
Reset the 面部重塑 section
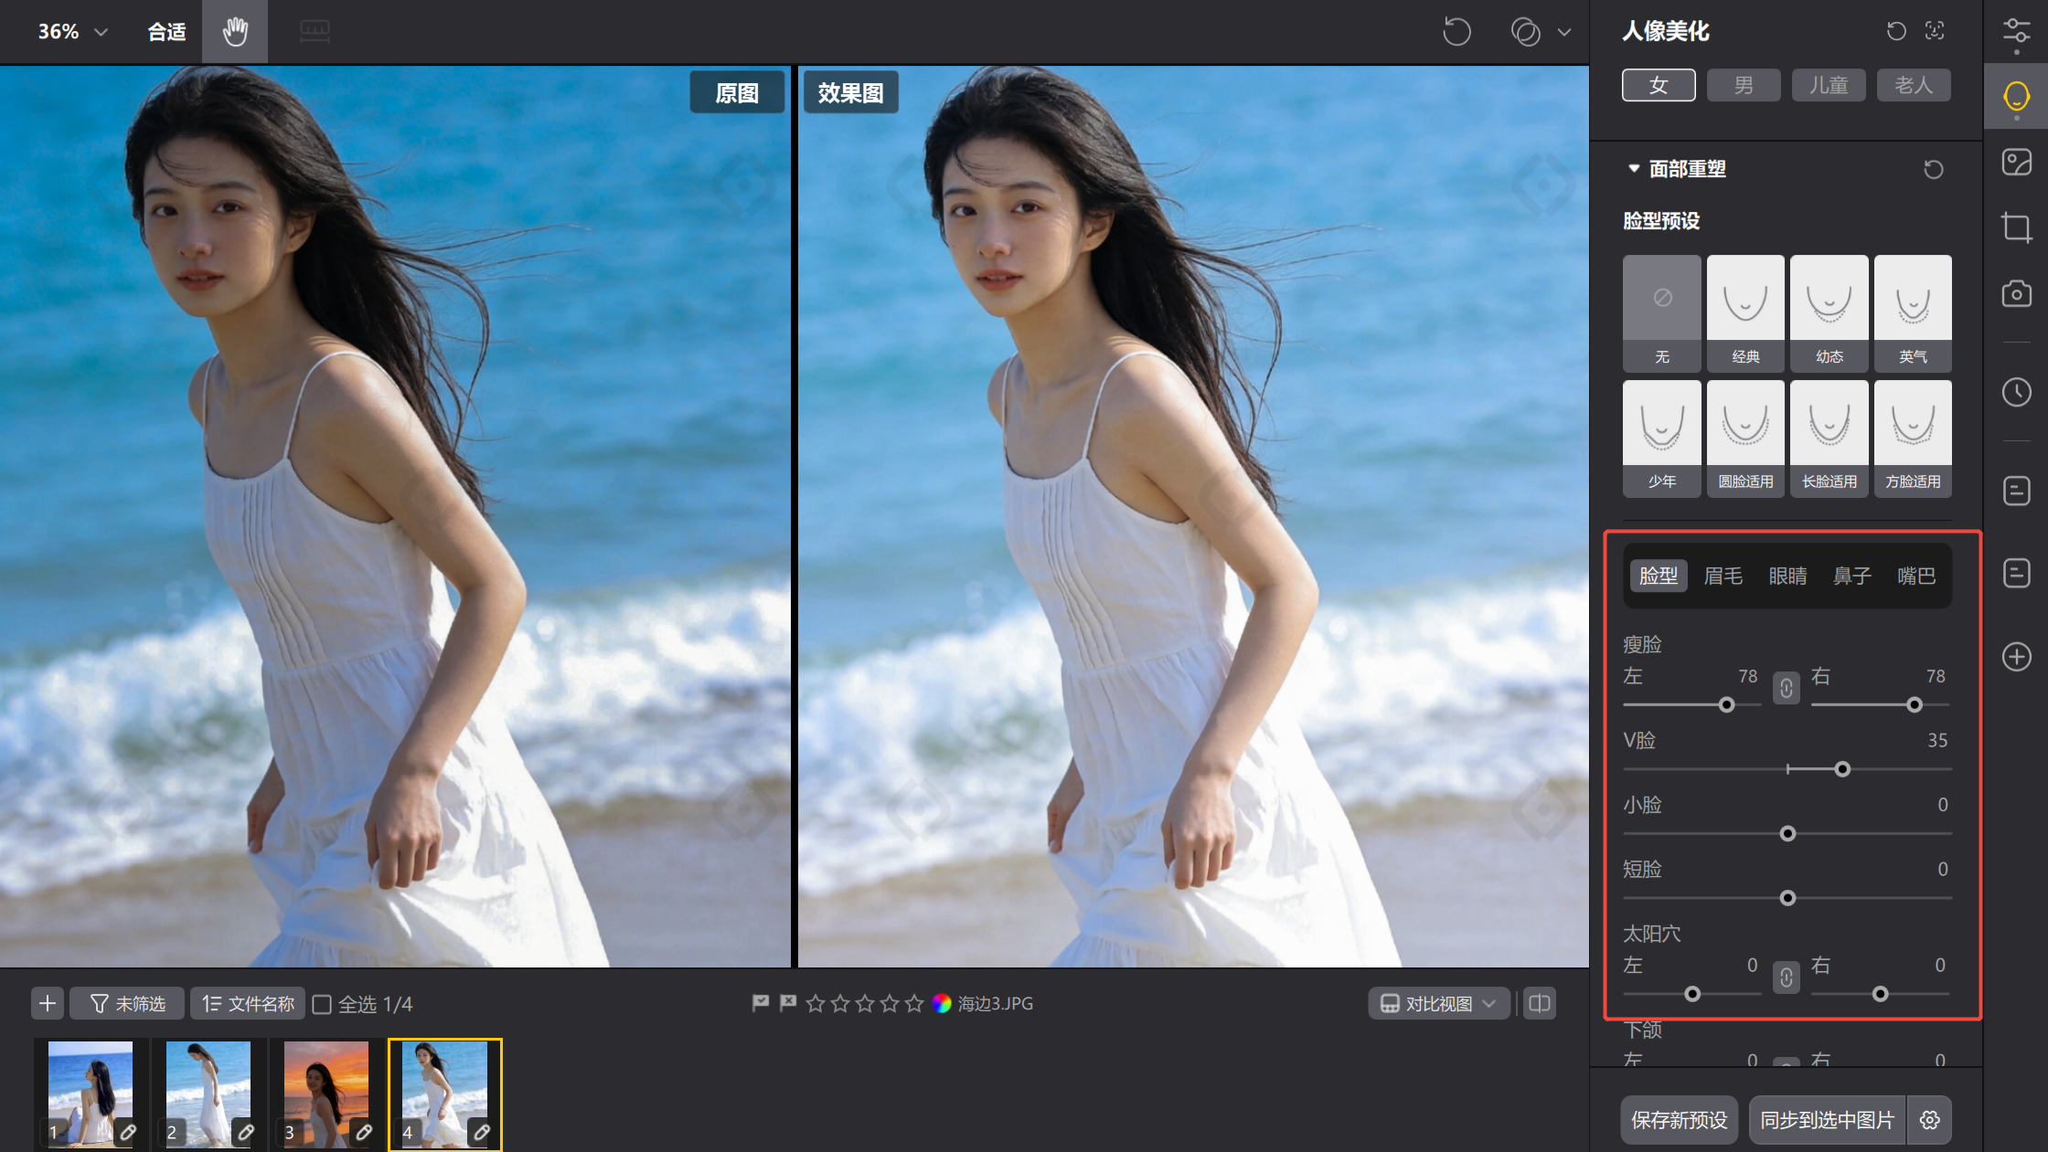(1933, 170)
